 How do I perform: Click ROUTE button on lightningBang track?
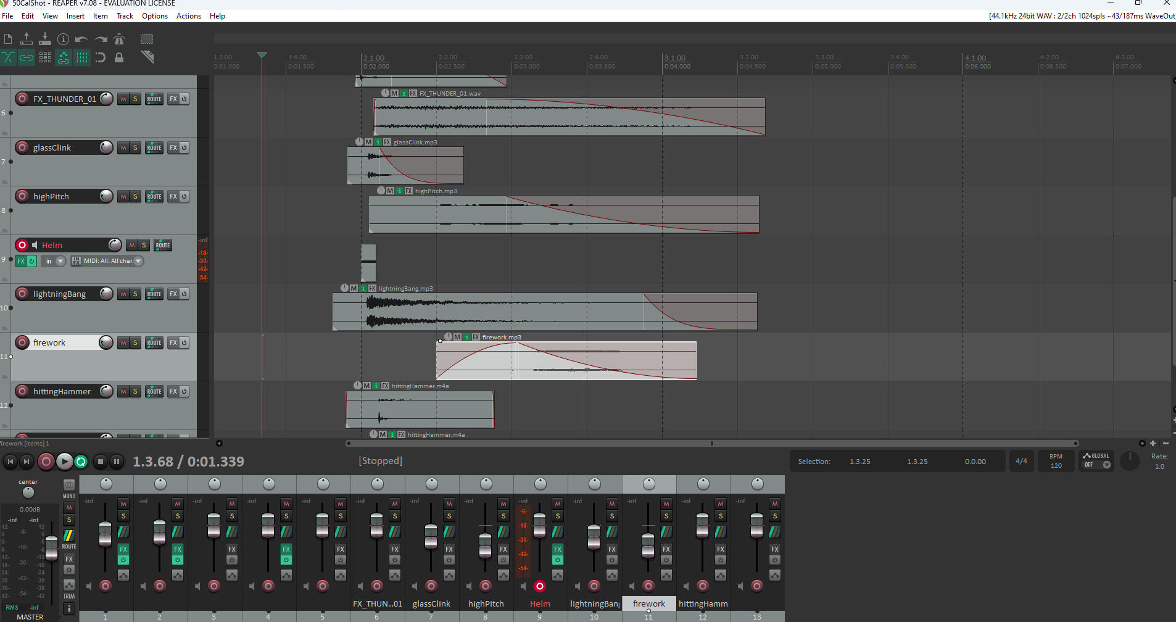click(154, 294)
